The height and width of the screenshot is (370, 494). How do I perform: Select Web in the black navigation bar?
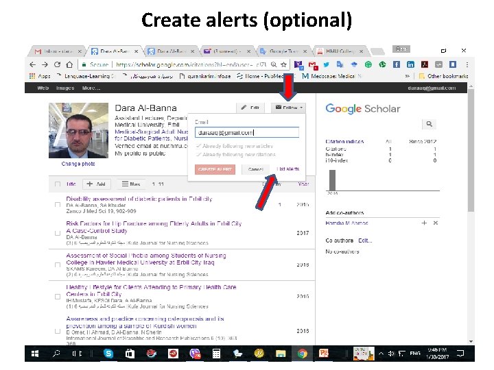tap(43, 88)
